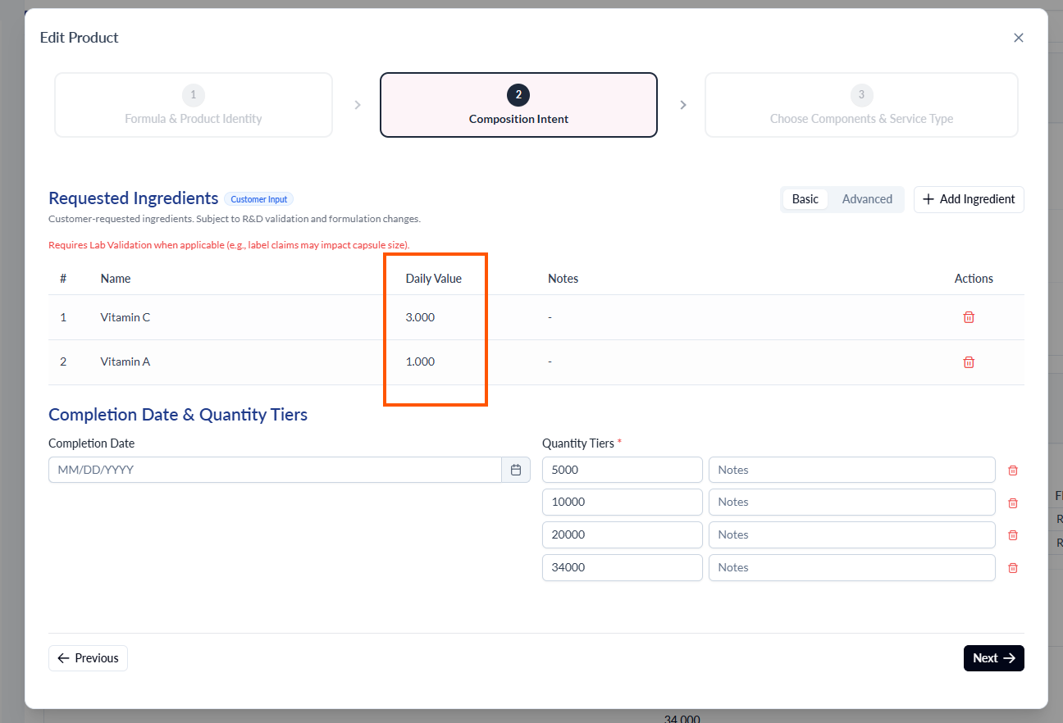
Task: Click the Notes field beside 5000 tier
Action: 852,470
